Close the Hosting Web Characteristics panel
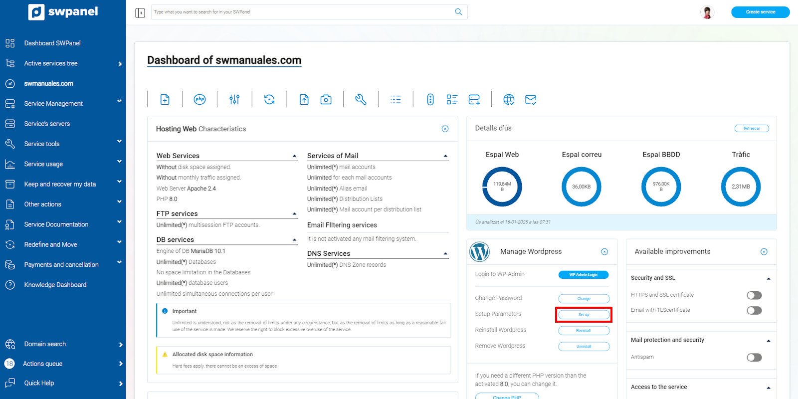 (x=445, y=129)
